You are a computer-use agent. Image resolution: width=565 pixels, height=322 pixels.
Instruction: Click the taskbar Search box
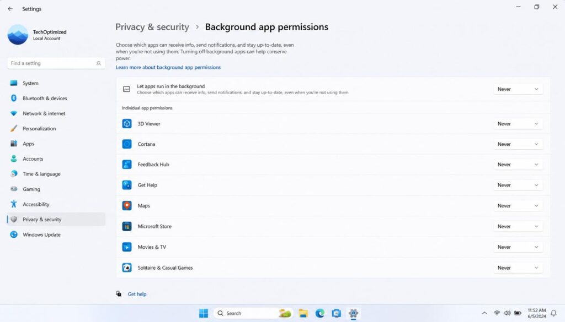253,313
